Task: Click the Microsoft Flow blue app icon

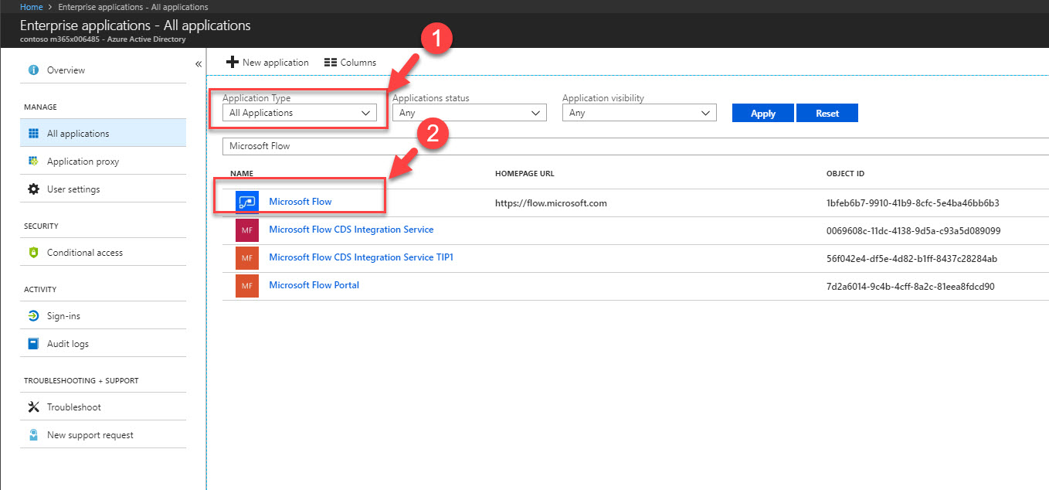Action: click(x=247, y=202)
